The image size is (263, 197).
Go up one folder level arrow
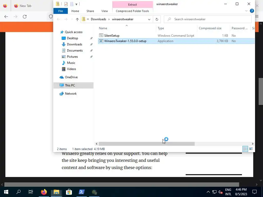coord(77,19)
